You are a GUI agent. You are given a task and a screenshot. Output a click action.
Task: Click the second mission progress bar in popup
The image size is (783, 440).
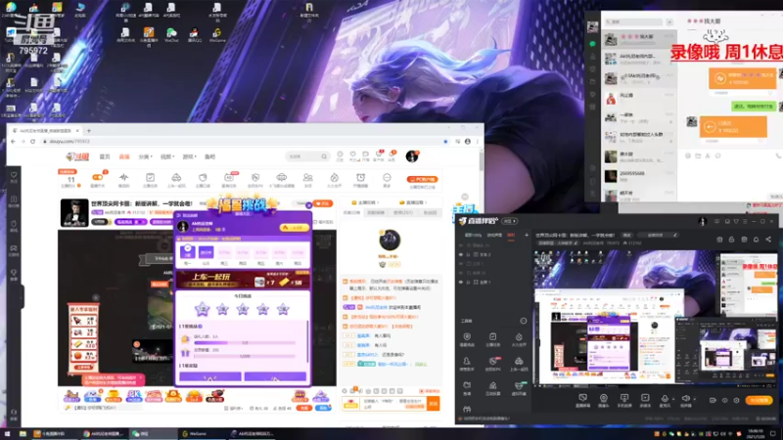245,356
